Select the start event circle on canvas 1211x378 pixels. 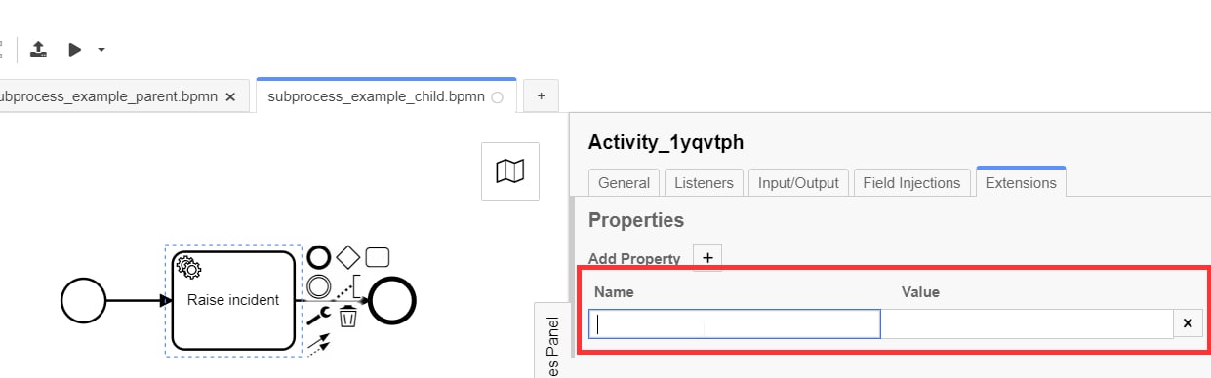pyautogui.click(x=83, y=300)
